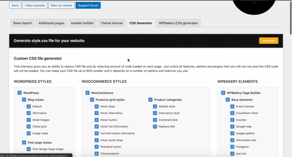Viewport: 292px width, 157px height.
Task: Untick the Alternative style checkbox
Action: pos(155,113)
